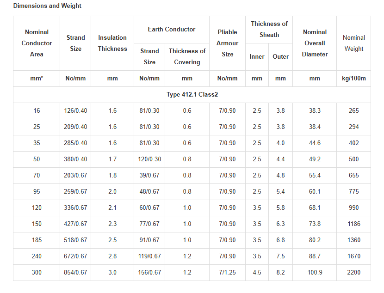The image size is (384, 293).
Task: Click nominal weight cell '990'
Action: [354, 208]
